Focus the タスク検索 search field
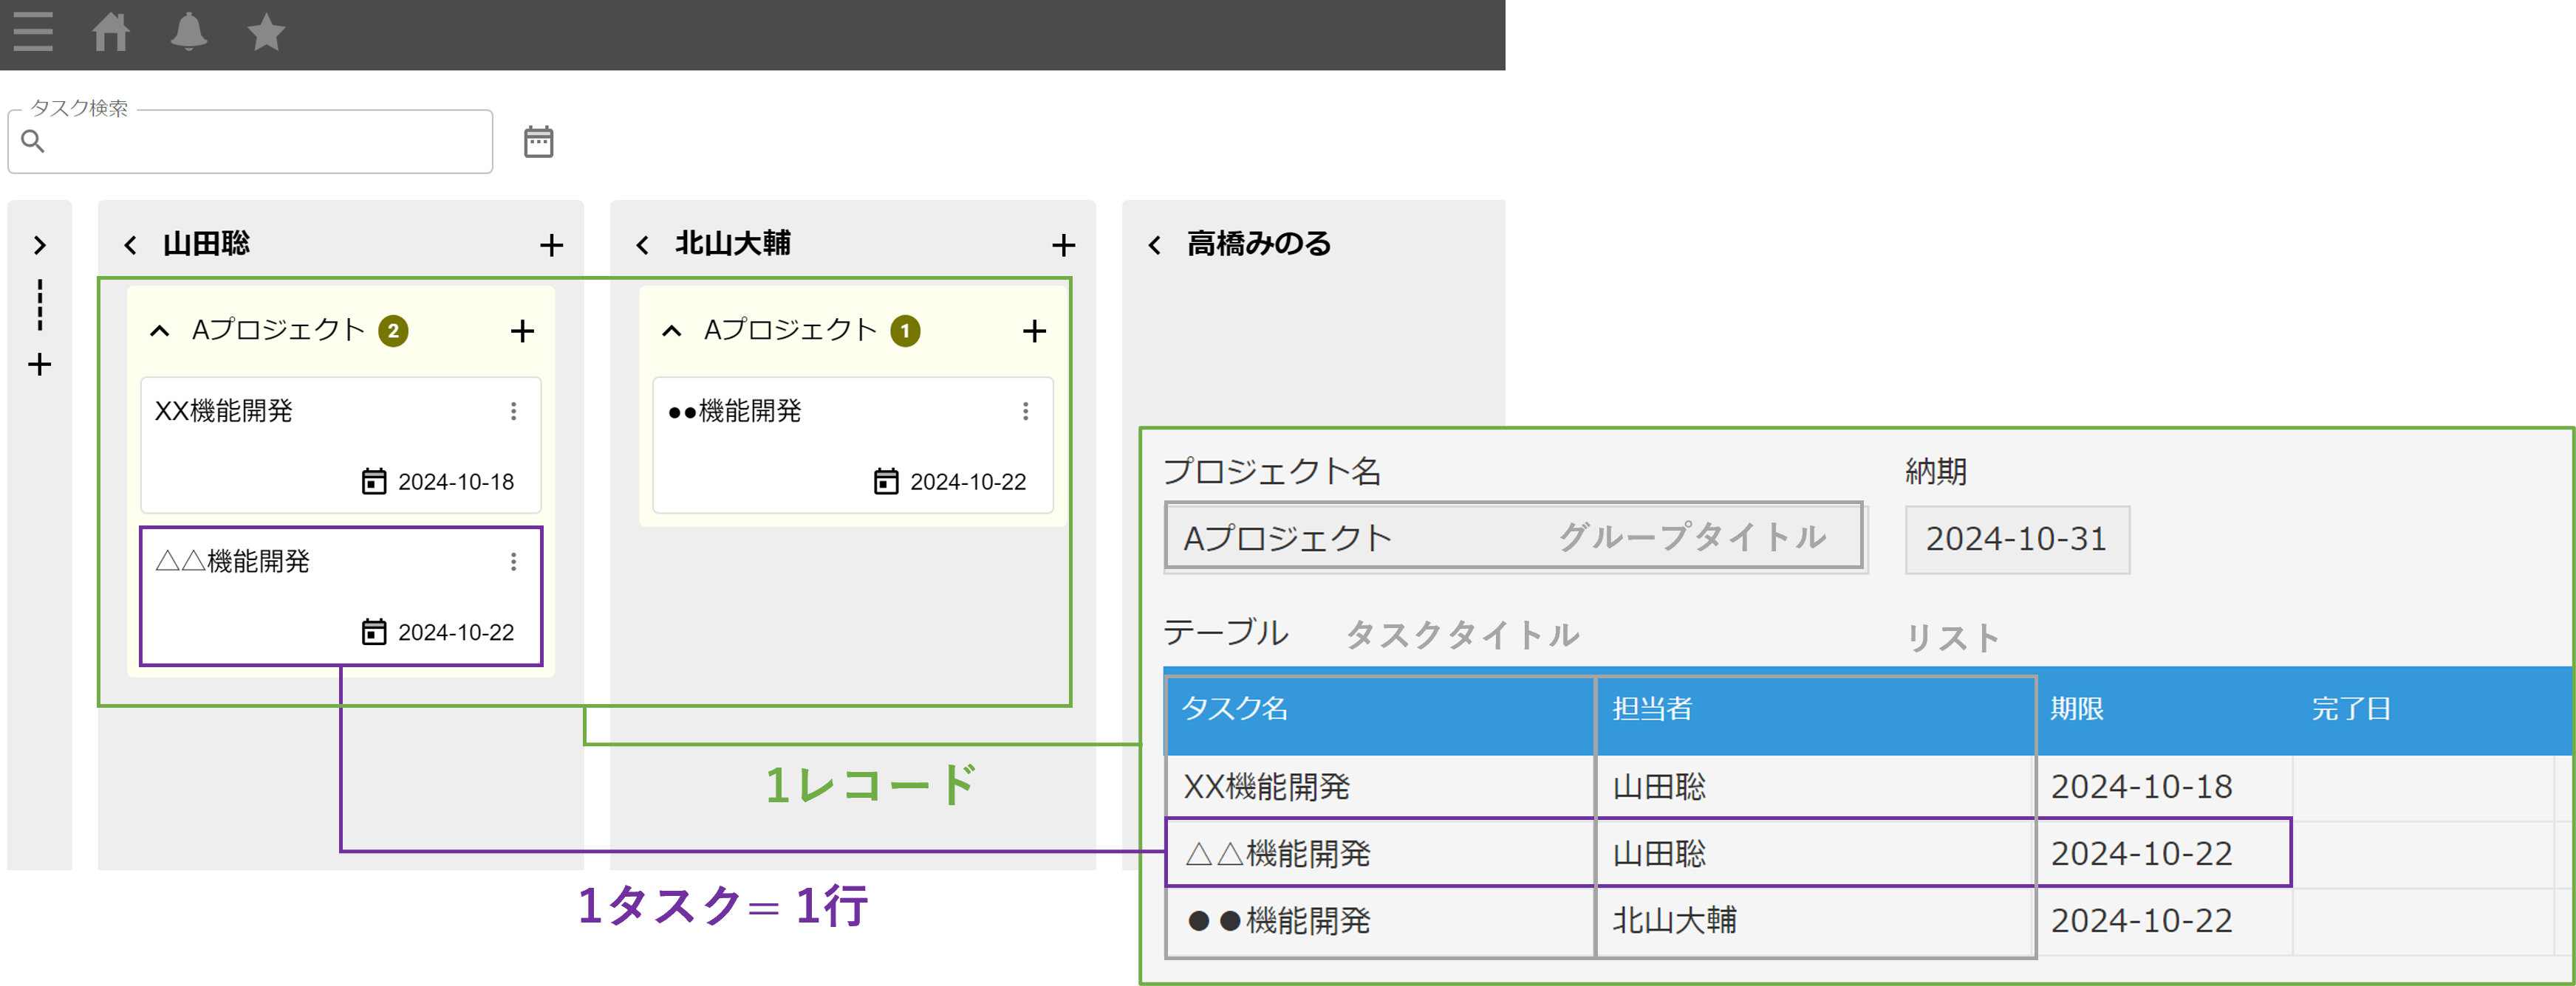Viewport: 2576px width, 986px height. pos(250,141)
